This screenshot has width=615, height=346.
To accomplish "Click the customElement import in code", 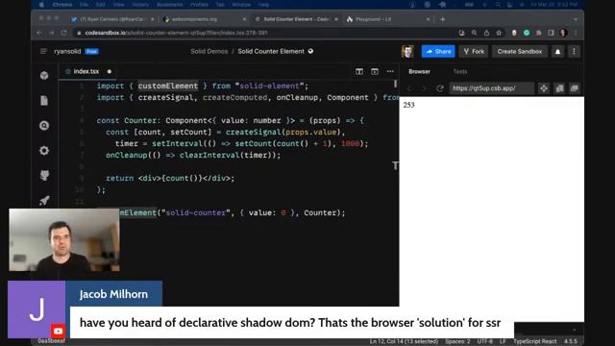I will coord(168,86).
